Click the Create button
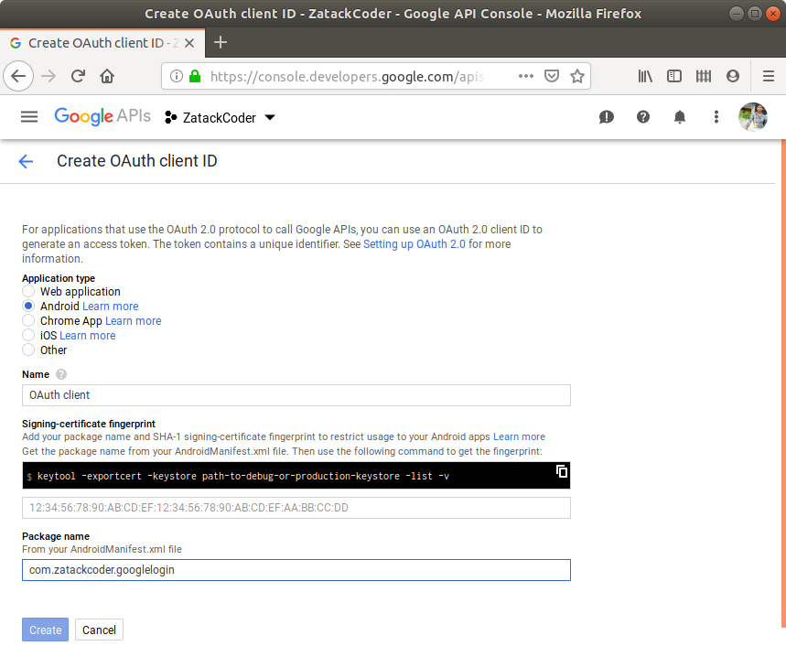 [x=45, y=630]
